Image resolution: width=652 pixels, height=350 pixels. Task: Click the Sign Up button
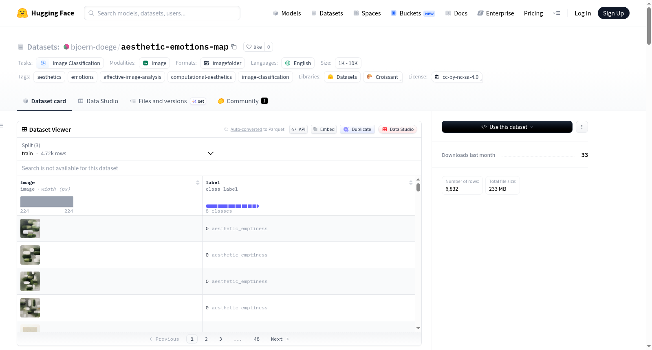click(x=613, y=13)
